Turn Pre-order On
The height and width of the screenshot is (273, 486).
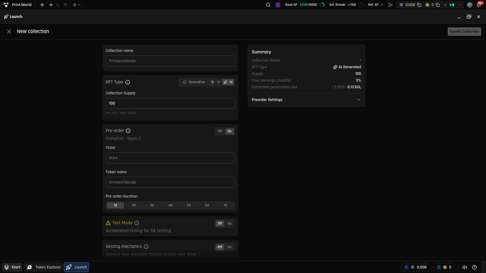(230, 131)
